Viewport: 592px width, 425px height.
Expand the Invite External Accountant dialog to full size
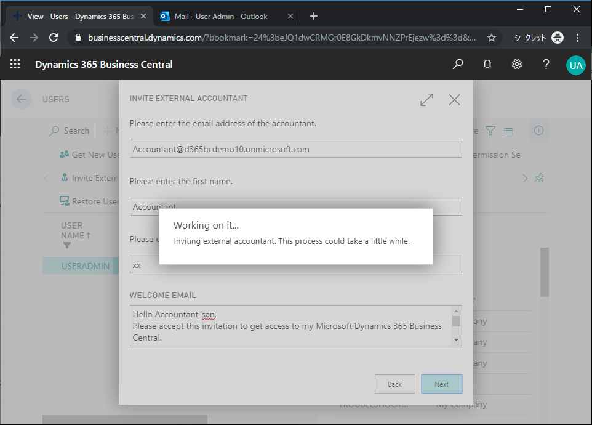point(426,100)
